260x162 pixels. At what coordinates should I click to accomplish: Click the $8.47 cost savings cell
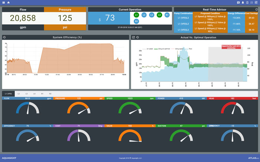251,24
